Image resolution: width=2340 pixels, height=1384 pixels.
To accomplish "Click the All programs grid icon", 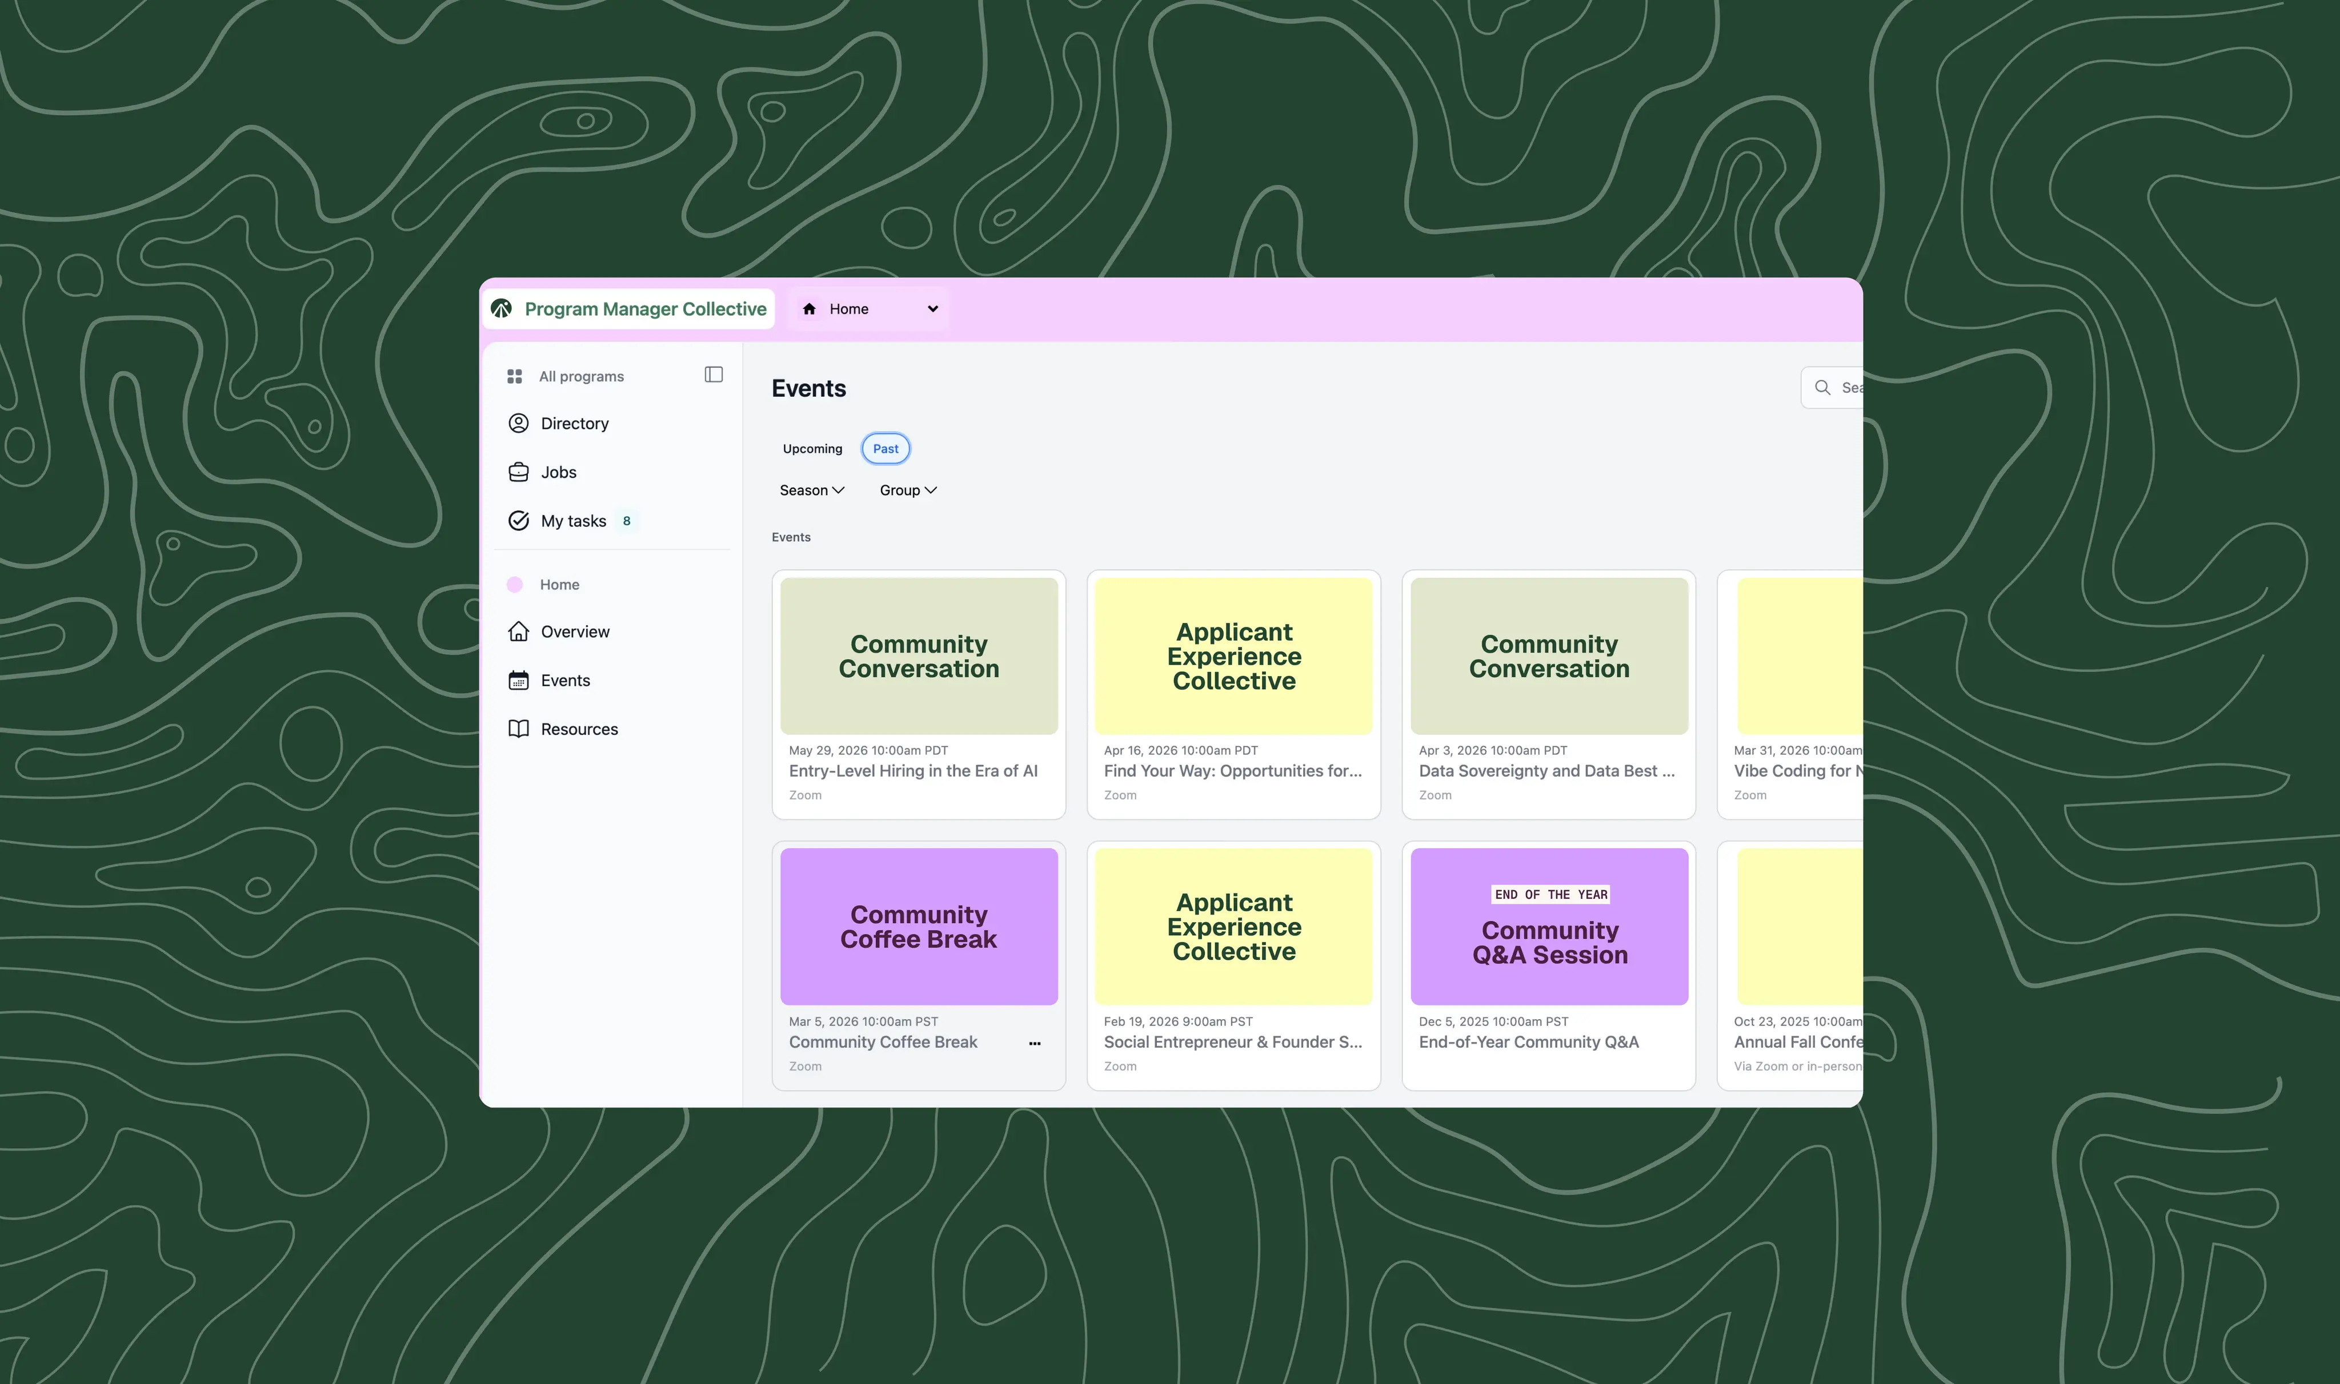I will click(514, 376).
